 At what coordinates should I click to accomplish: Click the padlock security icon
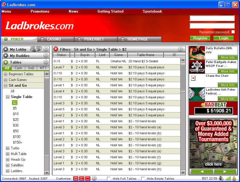234,178
